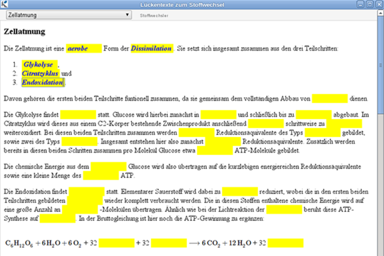Select the gap field containing 'Dissimilation'
The height and width of the screenshot is (256, 384).
coord(152,48)
